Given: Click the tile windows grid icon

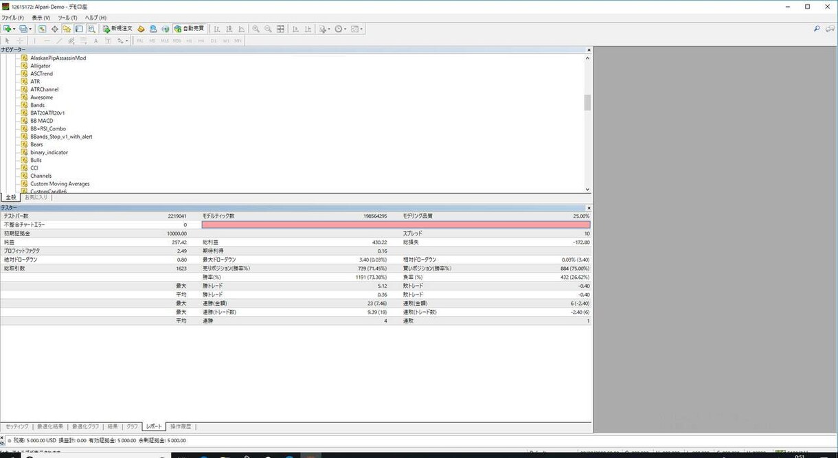Looking at the screenshot, I should click(x=280, y=29).
